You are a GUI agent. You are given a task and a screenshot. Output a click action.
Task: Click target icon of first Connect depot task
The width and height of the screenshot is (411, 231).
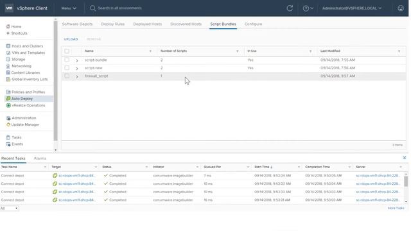[x=55, y=175]
